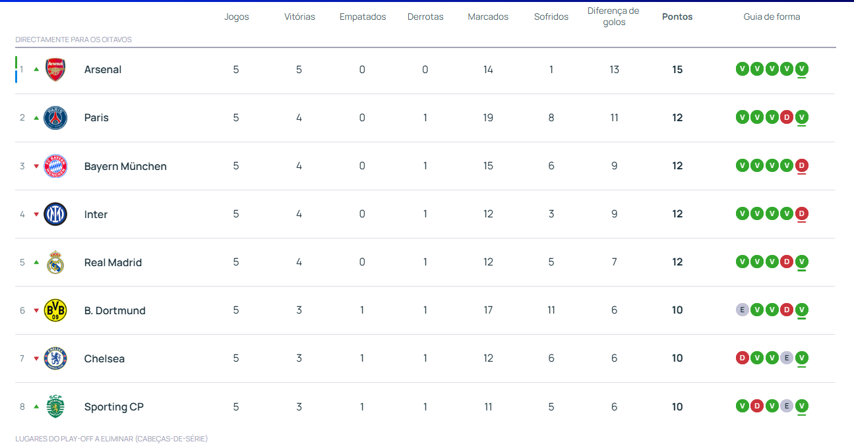Open the B. Dortmund team name
Screen dimensions: 854x446
coord(115,310)
